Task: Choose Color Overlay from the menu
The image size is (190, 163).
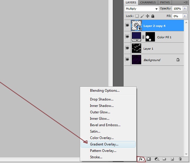Action: click(x=108, y=138)
